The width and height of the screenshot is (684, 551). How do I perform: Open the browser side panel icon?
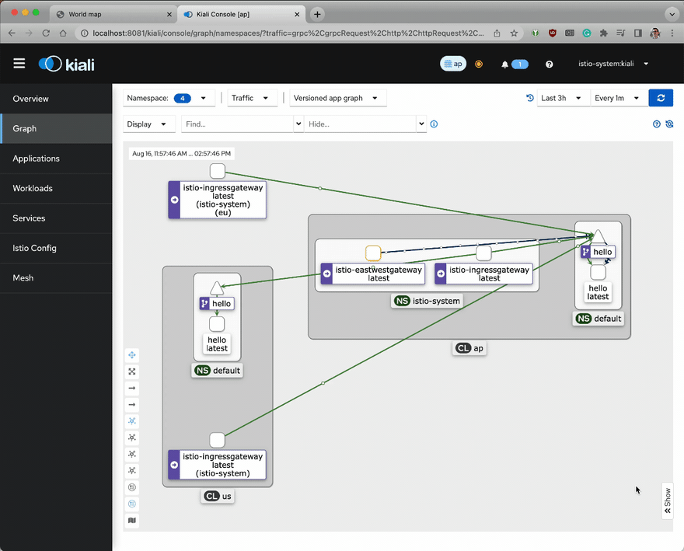point(638,33)
